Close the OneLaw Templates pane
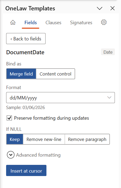 tap(113, 9)
